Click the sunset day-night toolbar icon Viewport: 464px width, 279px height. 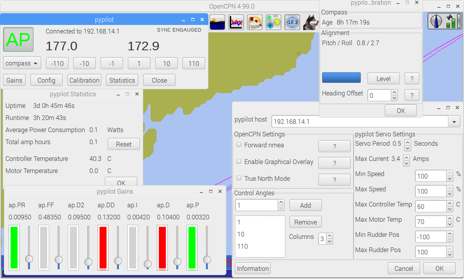217,22
